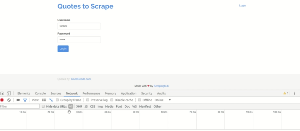Filter requests by Img
This screenshot has height=131, width=300.
pos(100,106)
